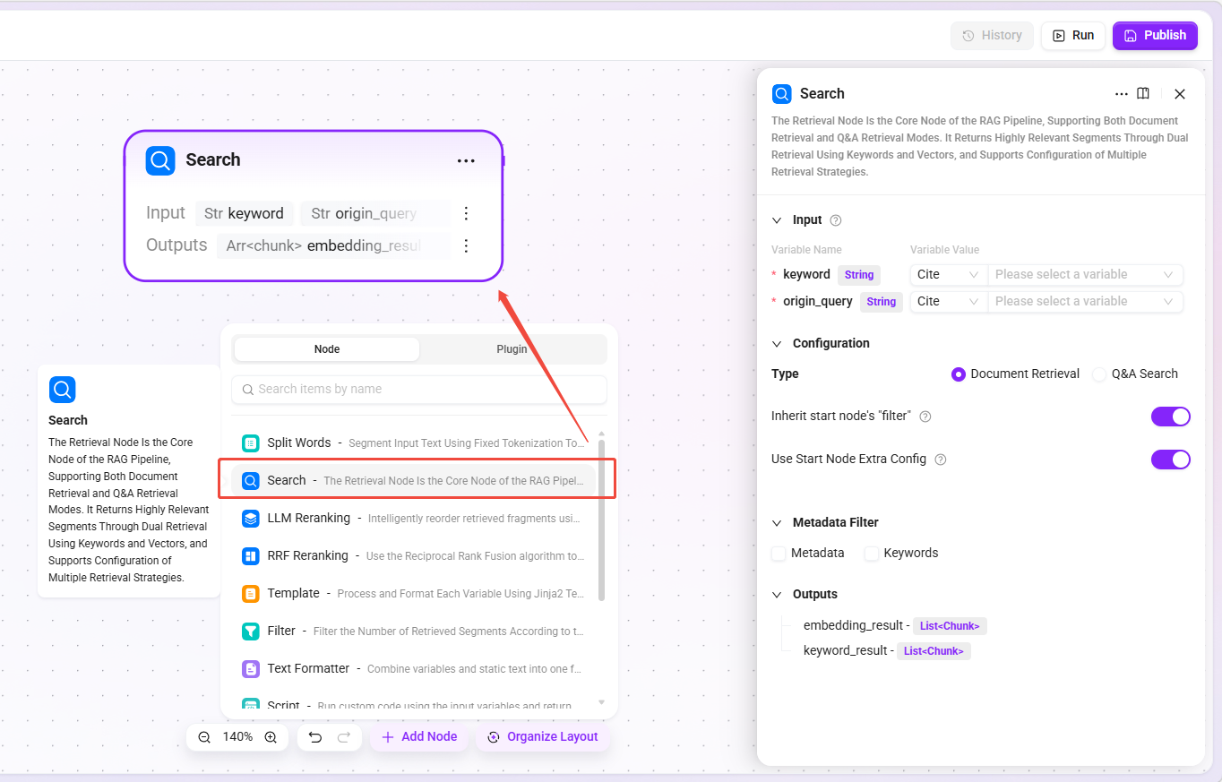Click the Run button
This screenshot has width=1222, height=782.
coord(1072,36)
